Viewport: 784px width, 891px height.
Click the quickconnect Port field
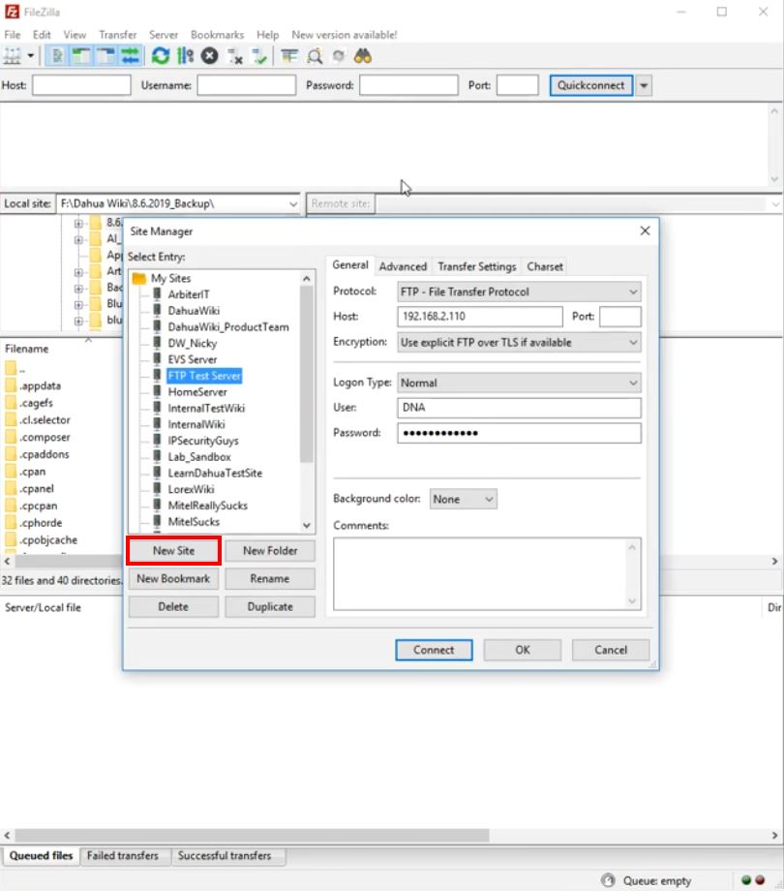tap(517, 85)
